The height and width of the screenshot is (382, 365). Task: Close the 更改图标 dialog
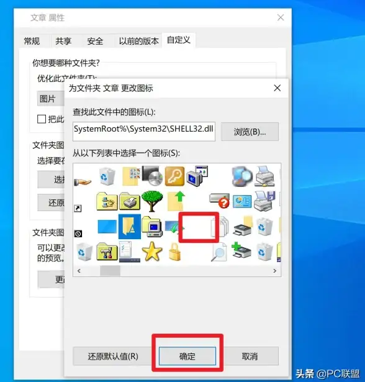point(277,88)
